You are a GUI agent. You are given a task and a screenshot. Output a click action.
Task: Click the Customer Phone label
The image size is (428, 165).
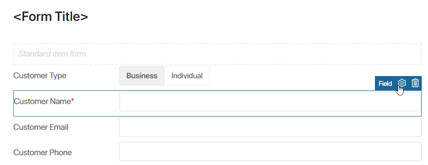pos(42,153)
